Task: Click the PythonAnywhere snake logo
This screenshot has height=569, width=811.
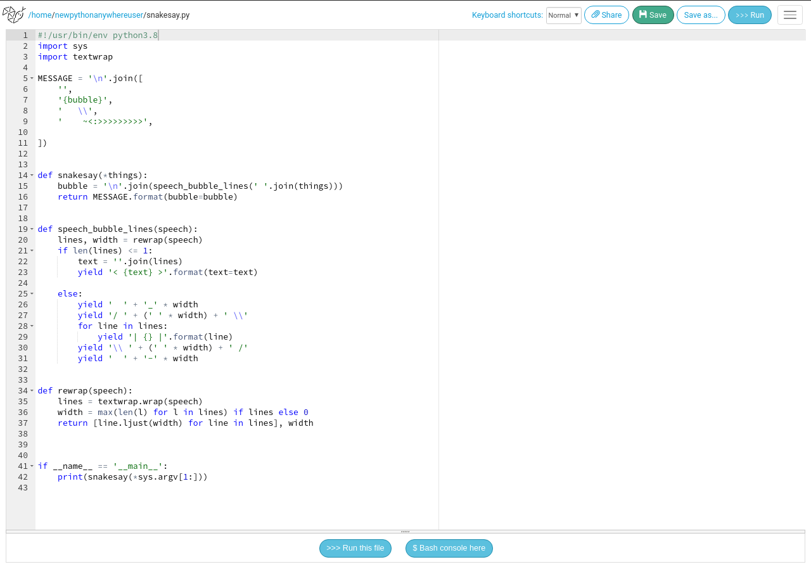Action: click(x=13, y=14)
